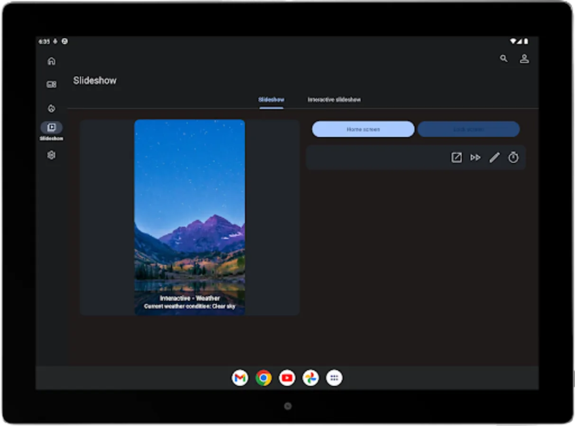Select the Slideshow sidebar item
This screenshot has width=575, height=426.
tap(52, 131)
